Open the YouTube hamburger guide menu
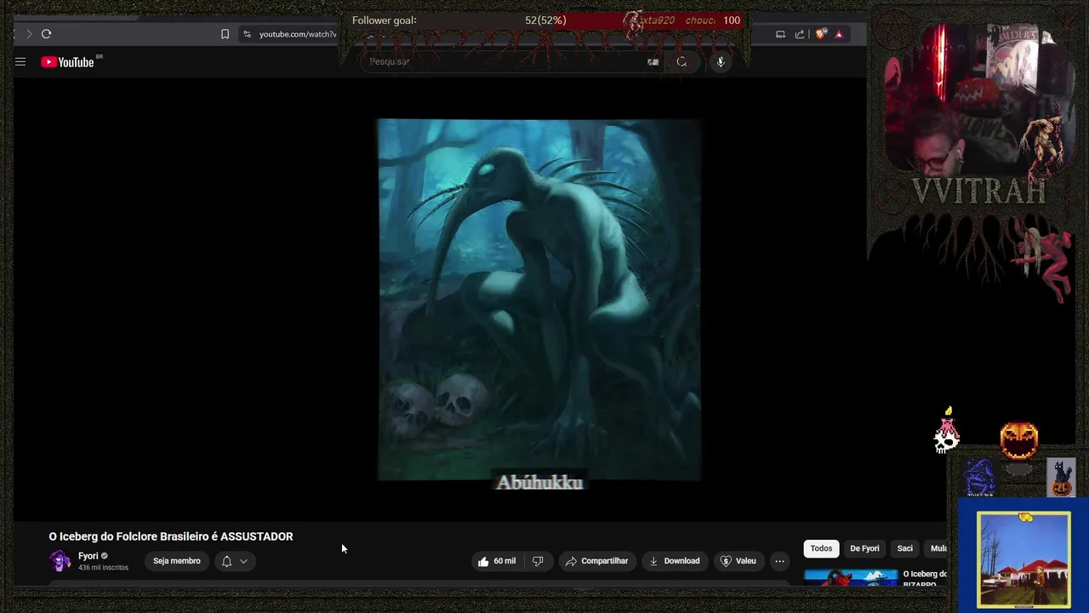1089x613 pixels. [x=20, y=61]
